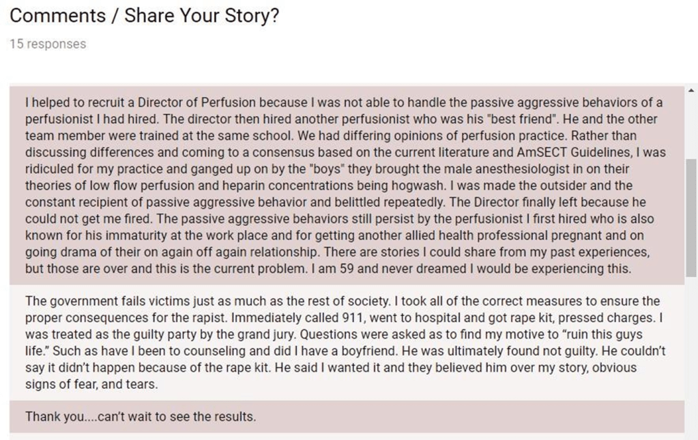Screen dimensions: 698x440
Task: Click the "Comments / Share Your Story?" heading
Action: click(144, 16)
